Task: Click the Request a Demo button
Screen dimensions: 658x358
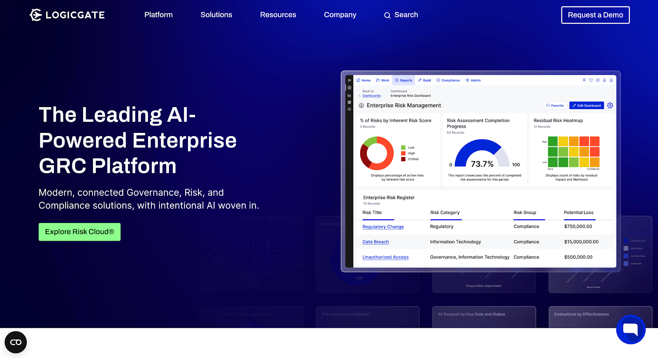Action: point(595,15)
